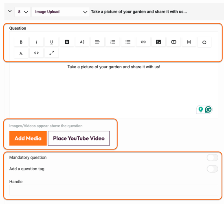Click the Add Media button
The height and width of the screenshot is (204, 224).
coord(28,138)
